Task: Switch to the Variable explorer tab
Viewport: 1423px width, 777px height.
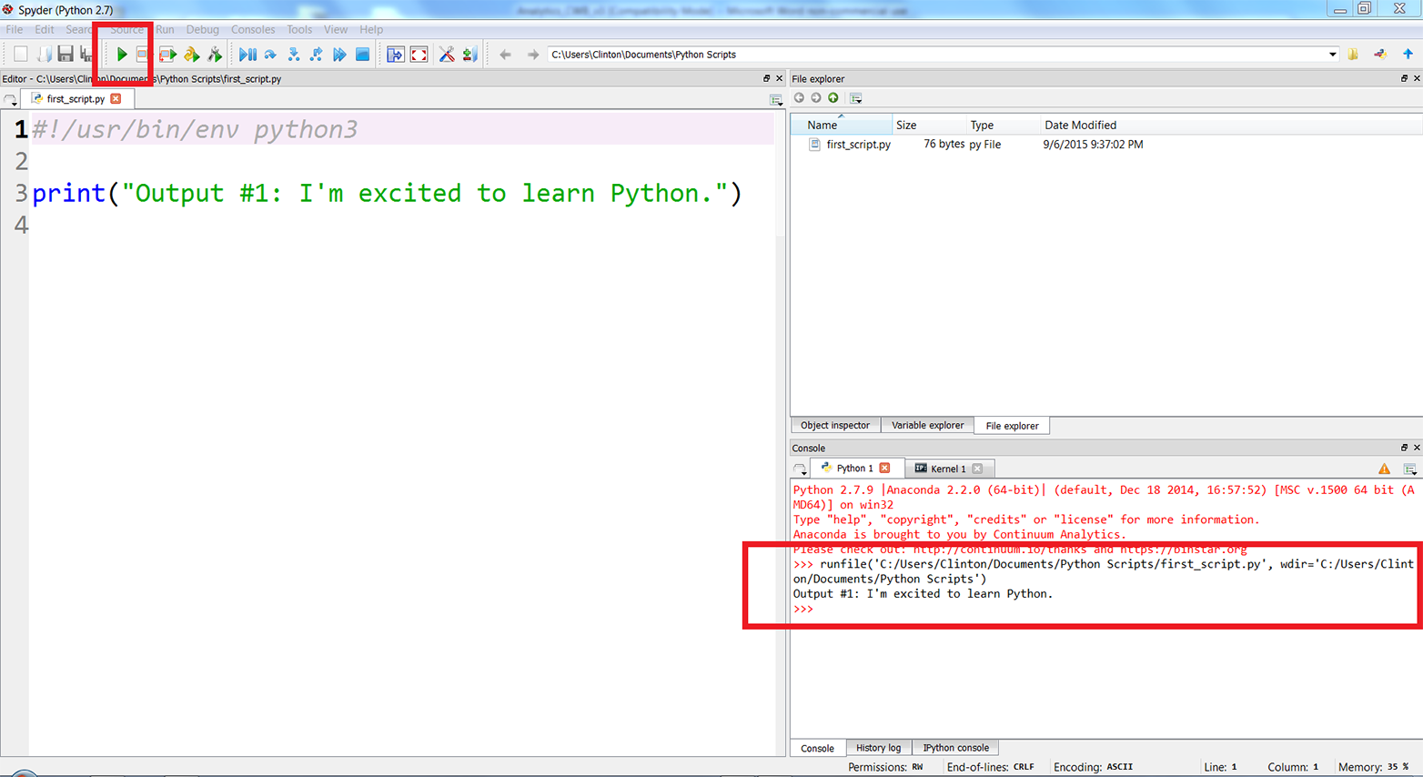Action: click(926, 426)
